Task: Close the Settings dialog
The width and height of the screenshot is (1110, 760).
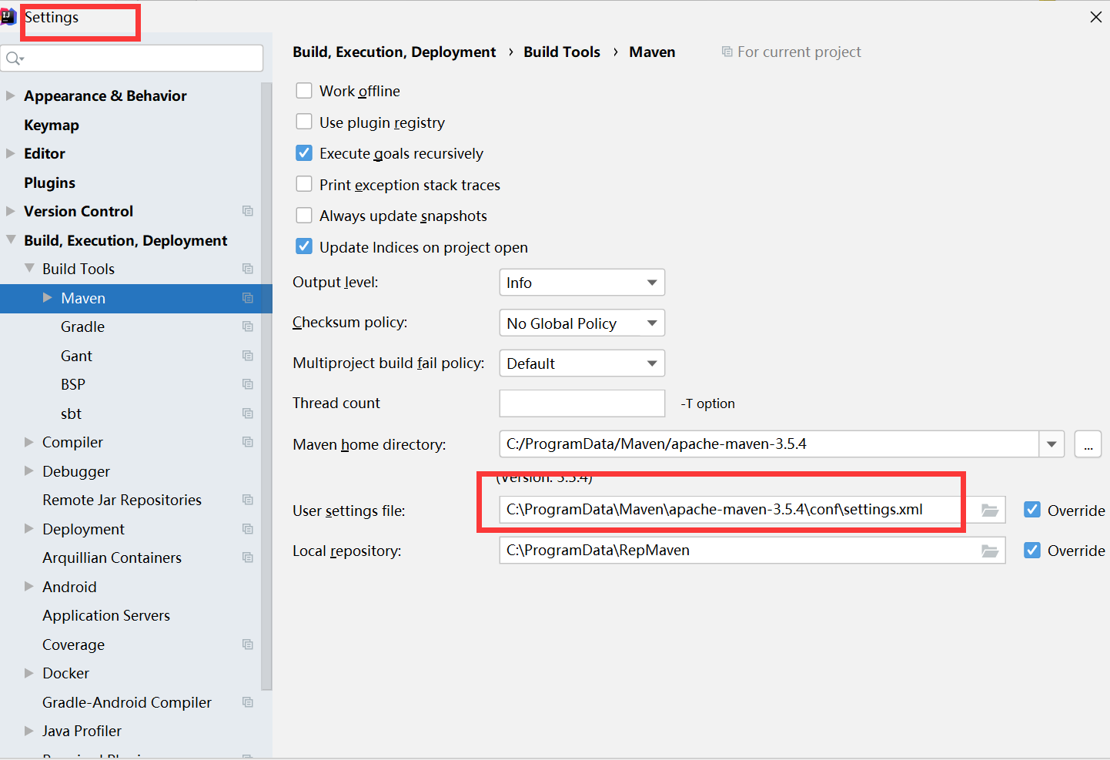Action: coord(1096,17)
